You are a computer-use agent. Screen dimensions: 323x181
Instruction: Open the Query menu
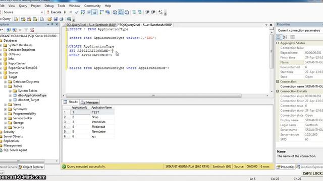pyautogui.click(x=23, y=6)
